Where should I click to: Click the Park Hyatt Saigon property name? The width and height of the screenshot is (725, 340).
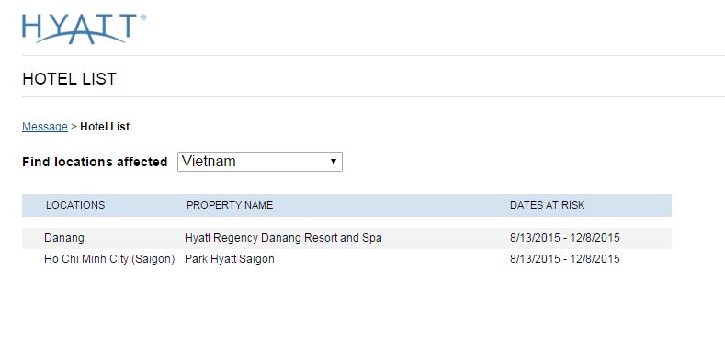[x=230, y=259]
